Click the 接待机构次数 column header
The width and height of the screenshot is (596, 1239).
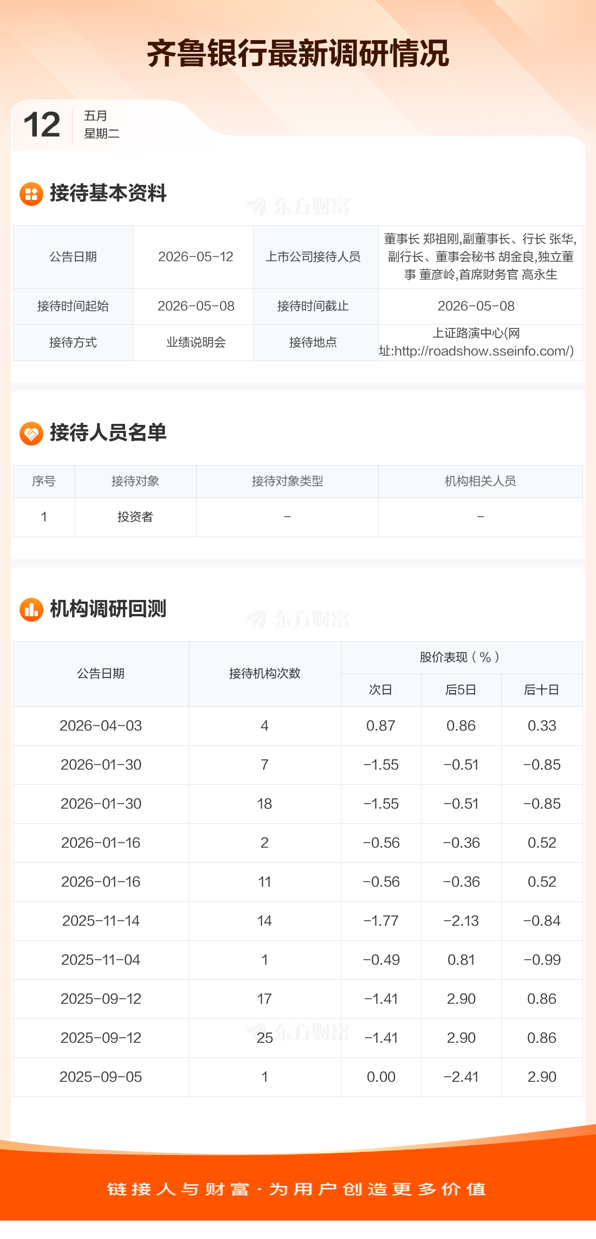[264, 674]
